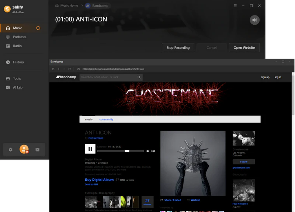Image resolution: width=295 pixels, height=212 pixels.
Task: Select the community tab
Action: pos(106,119)
